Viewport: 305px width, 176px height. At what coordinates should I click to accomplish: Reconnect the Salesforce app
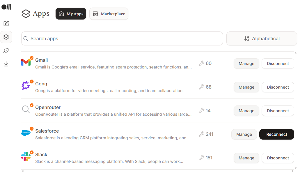[x=276, y=134]
